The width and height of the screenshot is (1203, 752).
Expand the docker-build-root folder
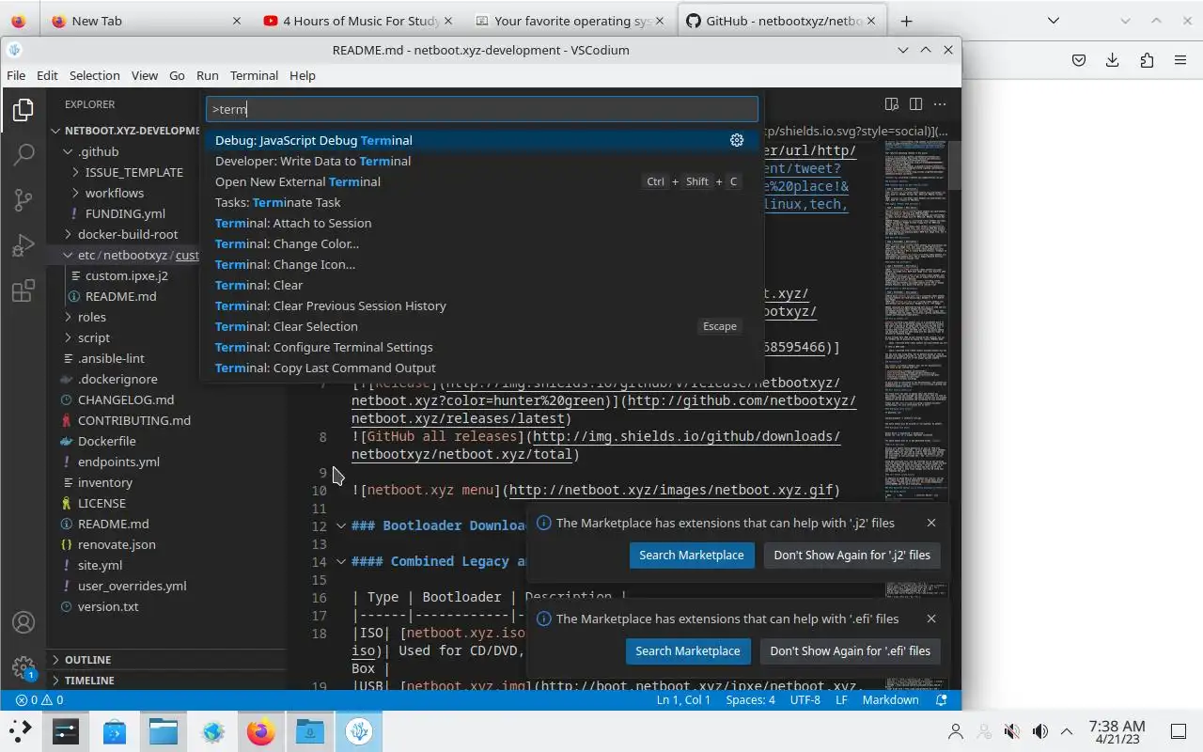68,234
